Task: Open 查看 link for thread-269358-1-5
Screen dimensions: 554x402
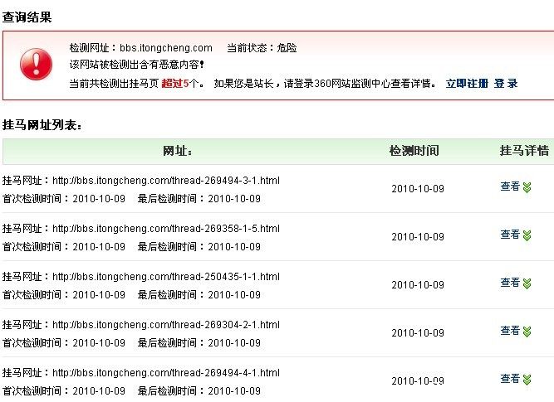Action: (x=510, y=235)
